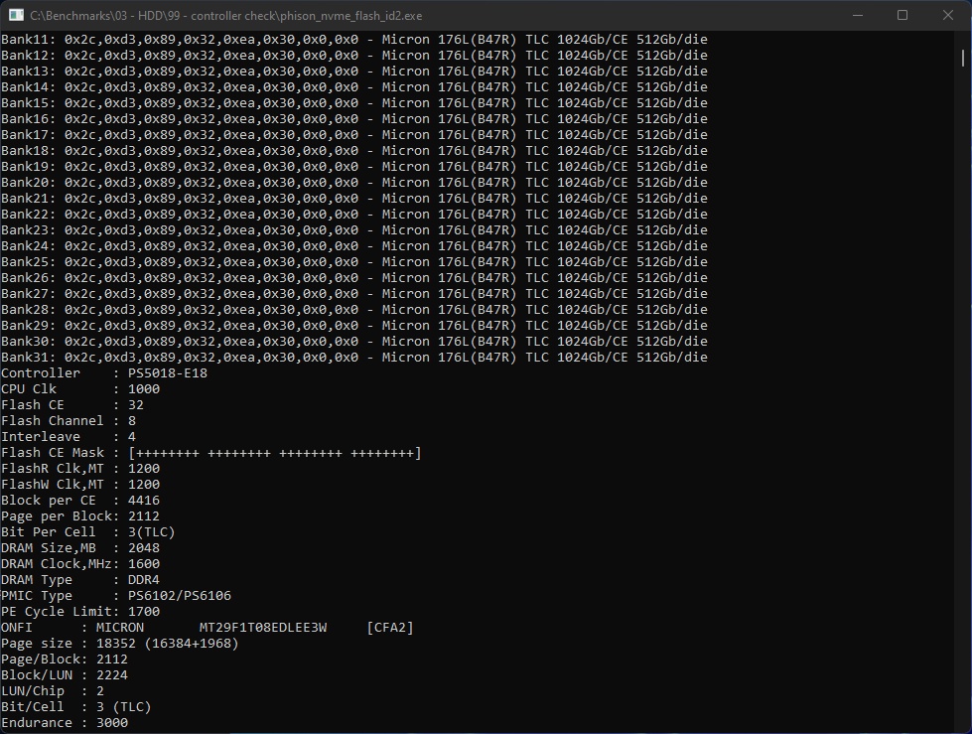Click the LUN/Chip value 2
The width and height of the screenshot is (972, 734).
click(x=100, y=692)
